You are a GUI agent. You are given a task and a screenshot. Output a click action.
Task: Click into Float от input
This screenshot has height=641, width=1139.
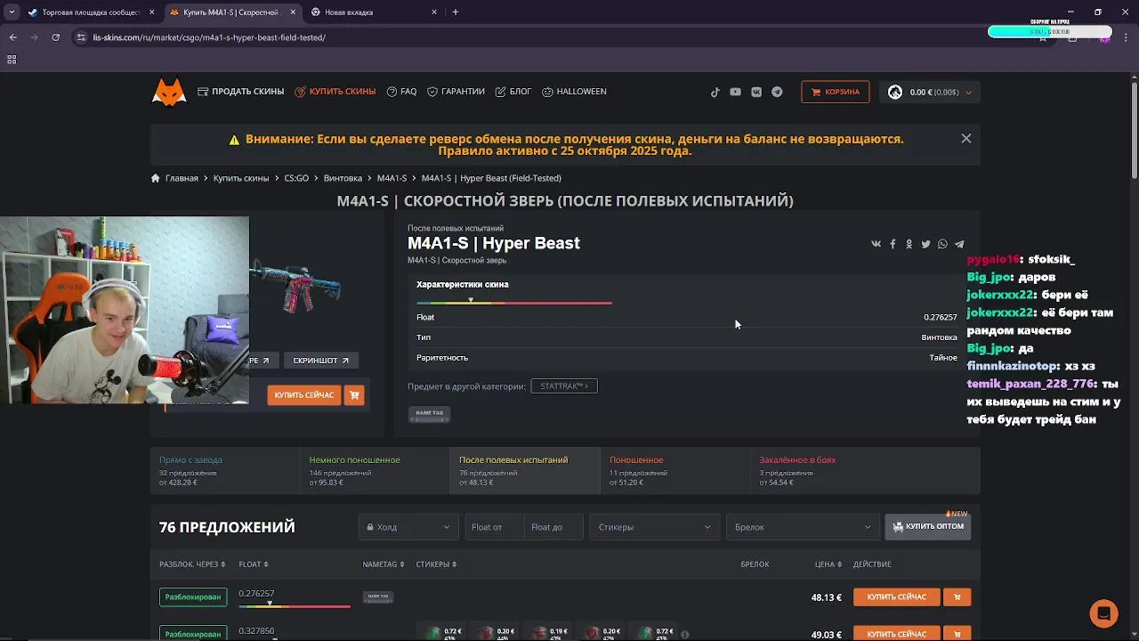495,527
